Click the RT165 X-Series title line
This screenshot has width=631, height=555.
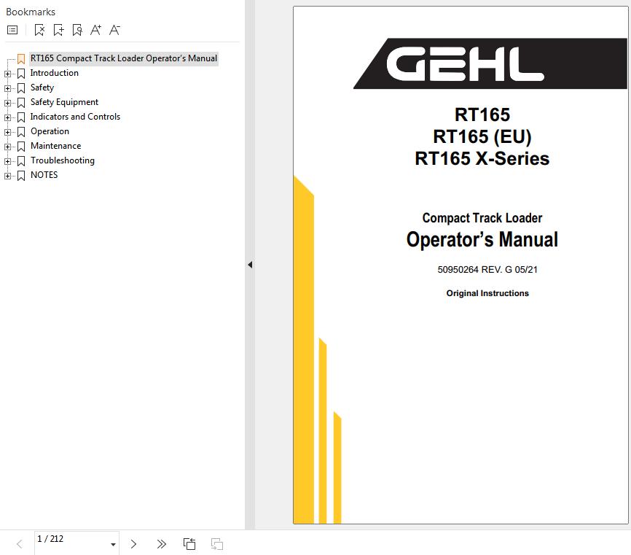coord(482,158)
